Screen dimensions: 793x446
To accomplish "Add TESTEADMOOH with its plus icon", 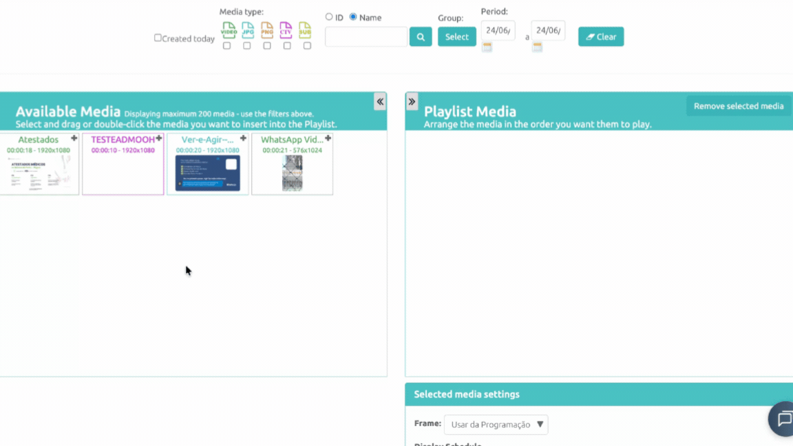I will pos(159,138).
